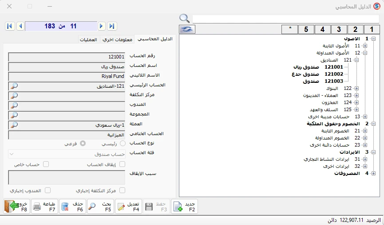
Task: Toggle مركز التكلفة إجباري checkbox
Action: coord(122,190)
